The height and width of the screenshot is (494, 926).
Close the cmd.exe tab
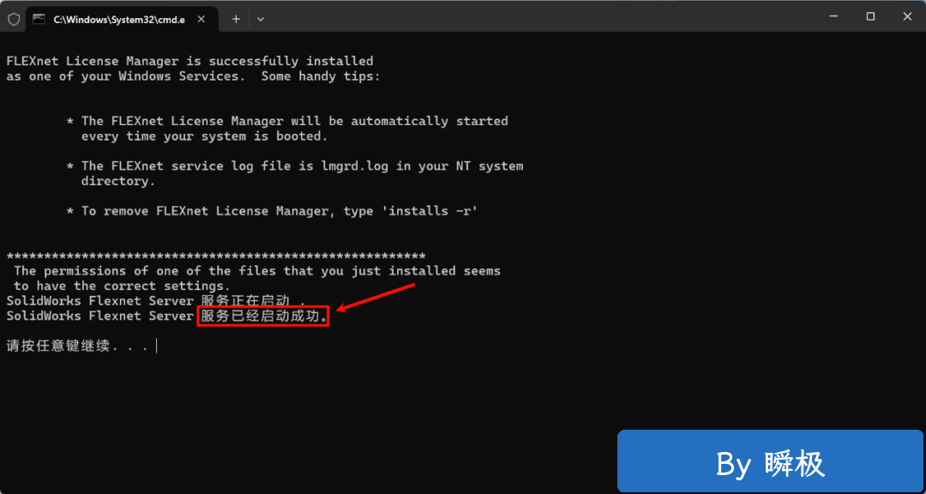click(206, 18)
